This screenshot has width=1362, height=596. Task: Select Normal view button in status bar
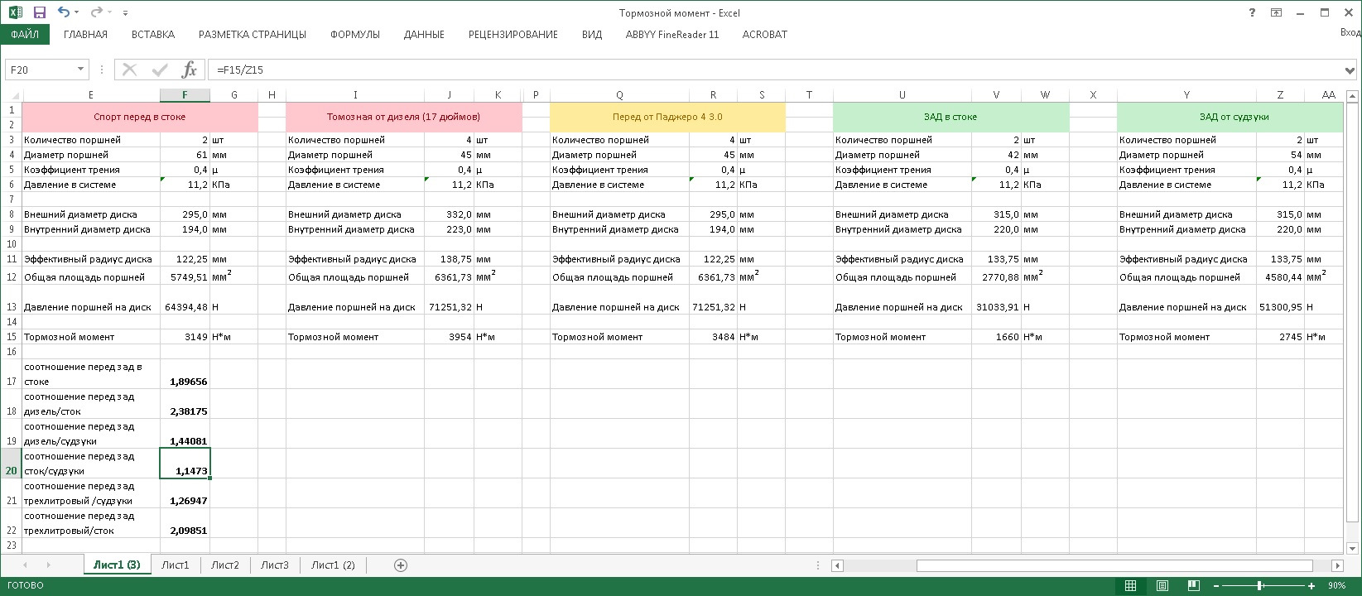point(1130,586)
